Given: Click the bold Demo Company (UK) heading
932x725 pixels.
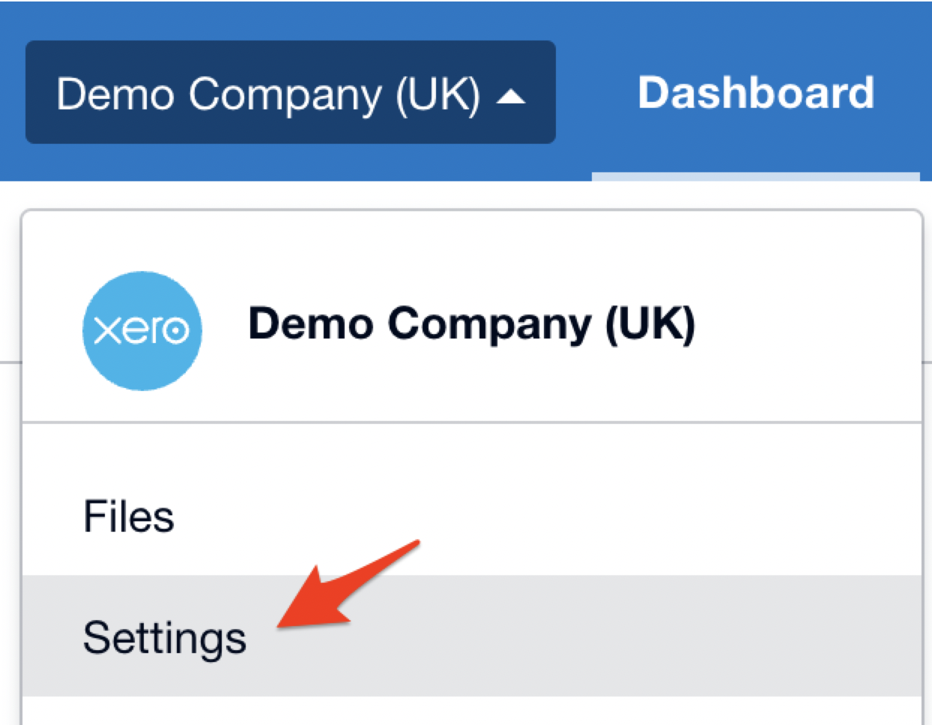Looking at the screenshot, I should tap(471, 324).
